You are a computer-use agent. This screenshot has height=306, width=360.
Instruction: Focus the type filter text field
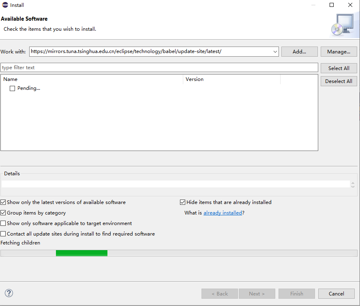pos(159,68)
